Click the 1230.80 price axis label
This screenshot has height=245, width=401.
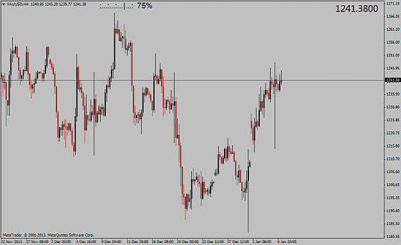[393, 107]
